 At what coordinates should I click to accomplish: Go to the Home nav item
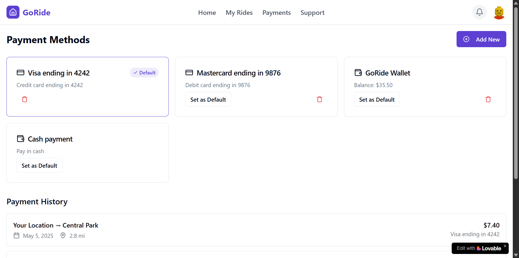click(207, 13)
